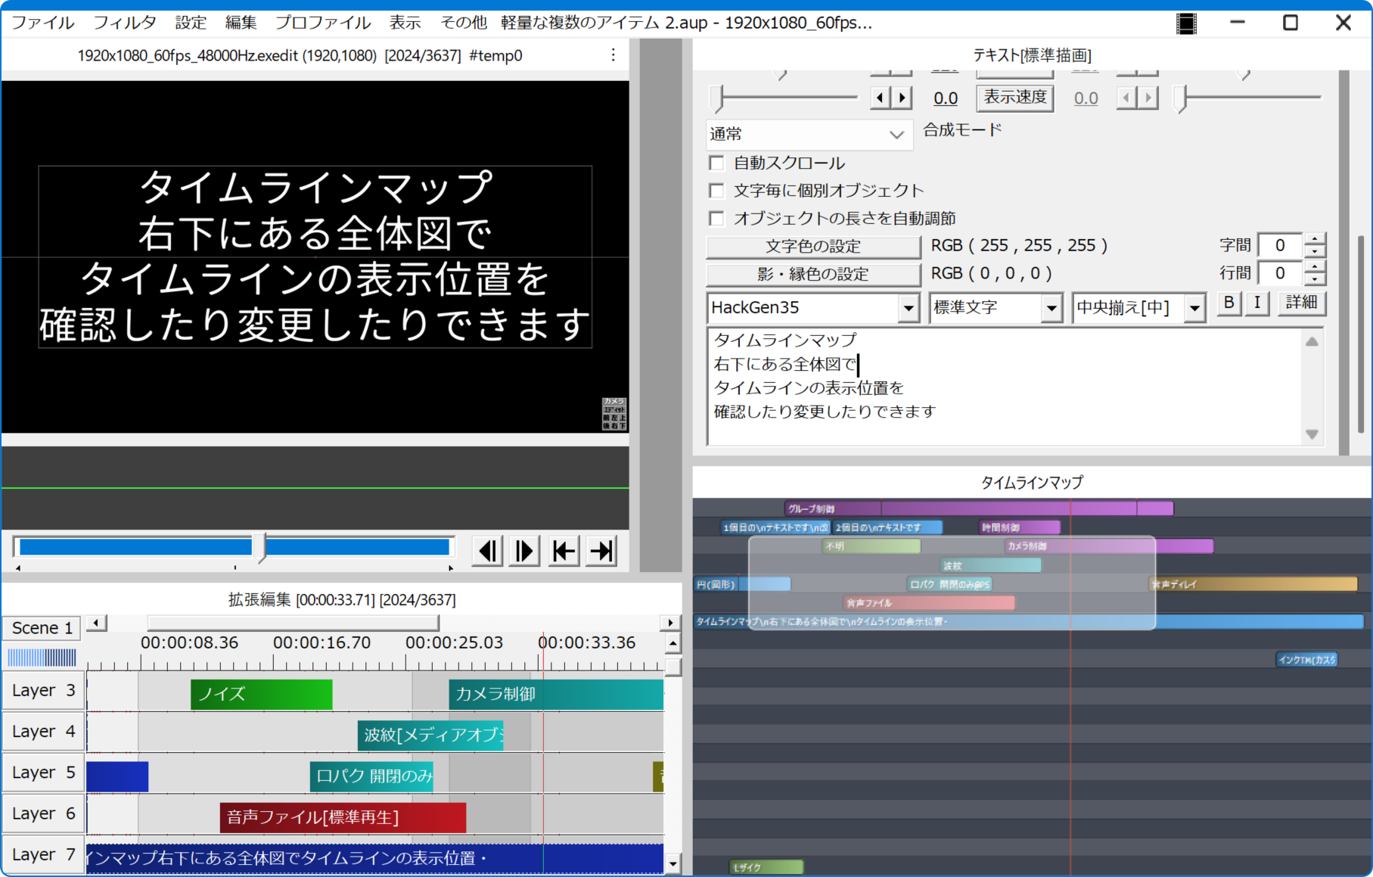1373x877 pixels.
Task: Jump to the start of the video
Action: 563,551
